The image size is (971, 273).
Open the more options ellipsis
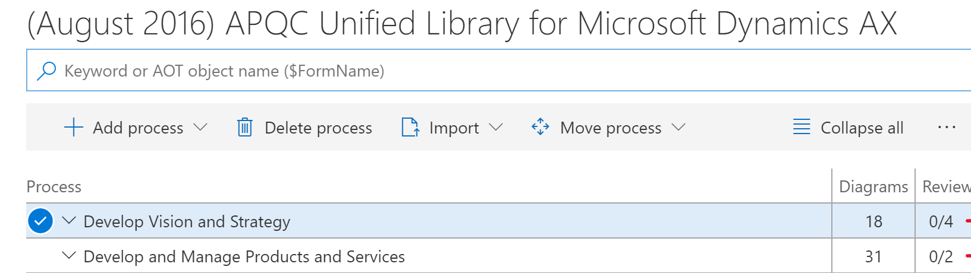pos(946,127)
